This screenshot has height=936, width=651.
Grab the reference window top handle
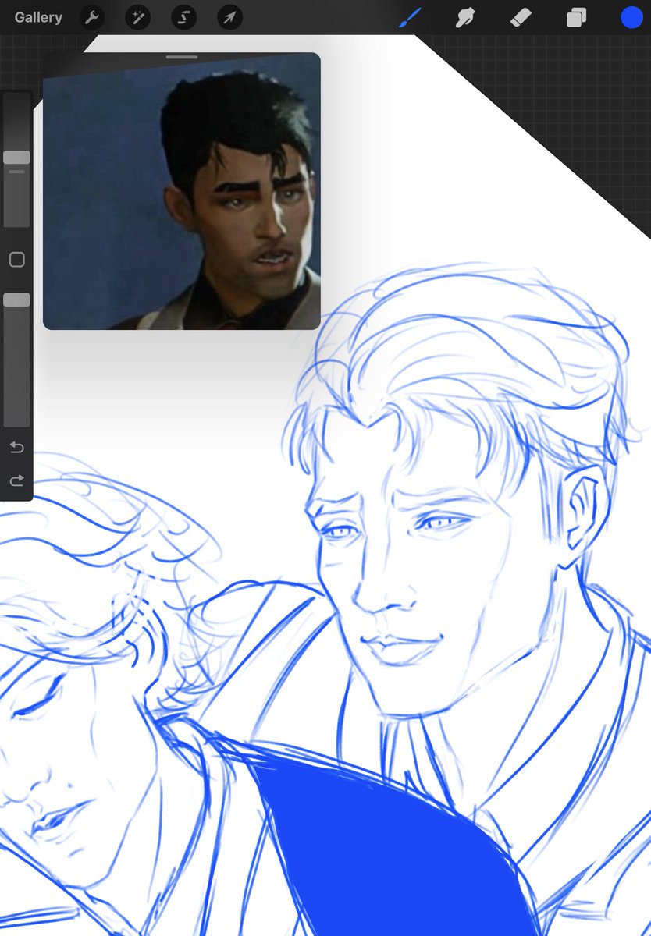182,58
